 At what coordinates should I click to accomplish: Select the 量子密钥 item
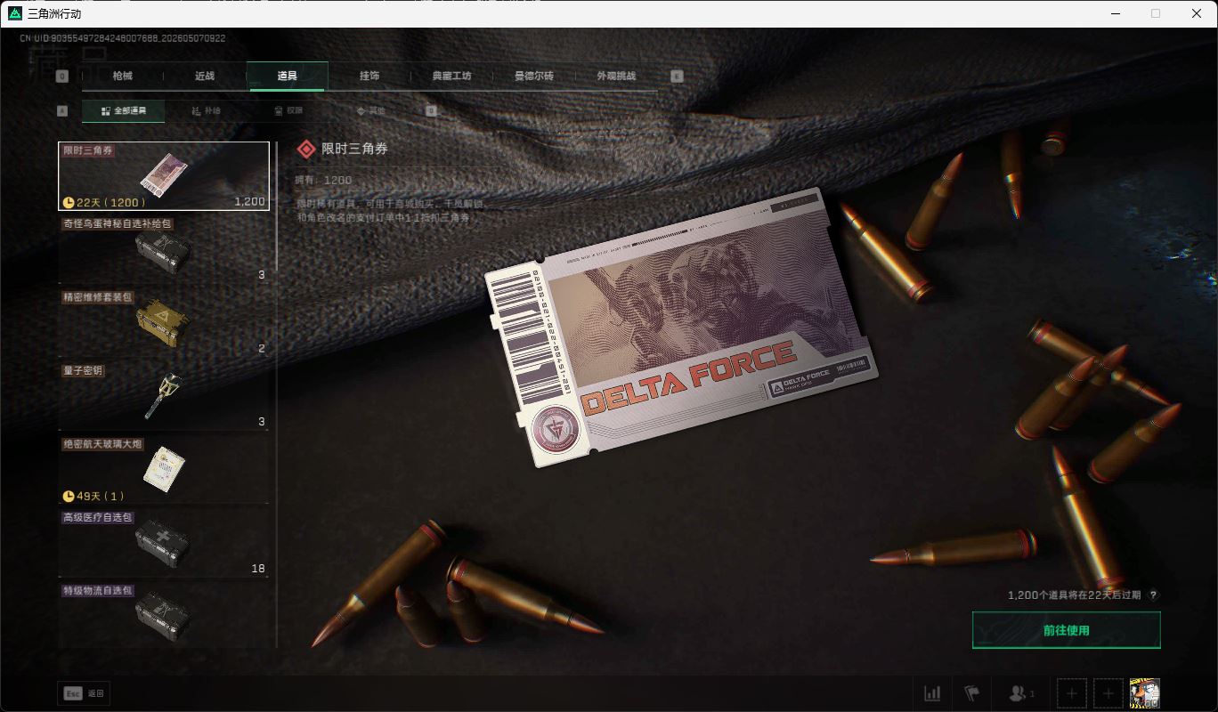coord(164,395)
